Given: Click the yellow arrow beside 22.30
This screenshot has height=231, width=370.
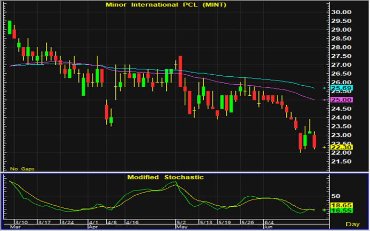Looking at the screenshot, I should point(324,147).
